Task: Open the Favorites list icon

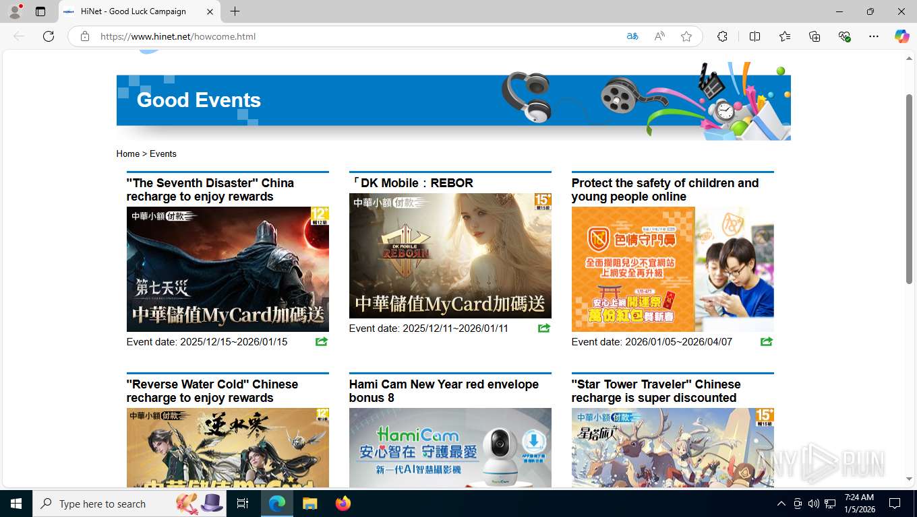Action: coord(785,36)
